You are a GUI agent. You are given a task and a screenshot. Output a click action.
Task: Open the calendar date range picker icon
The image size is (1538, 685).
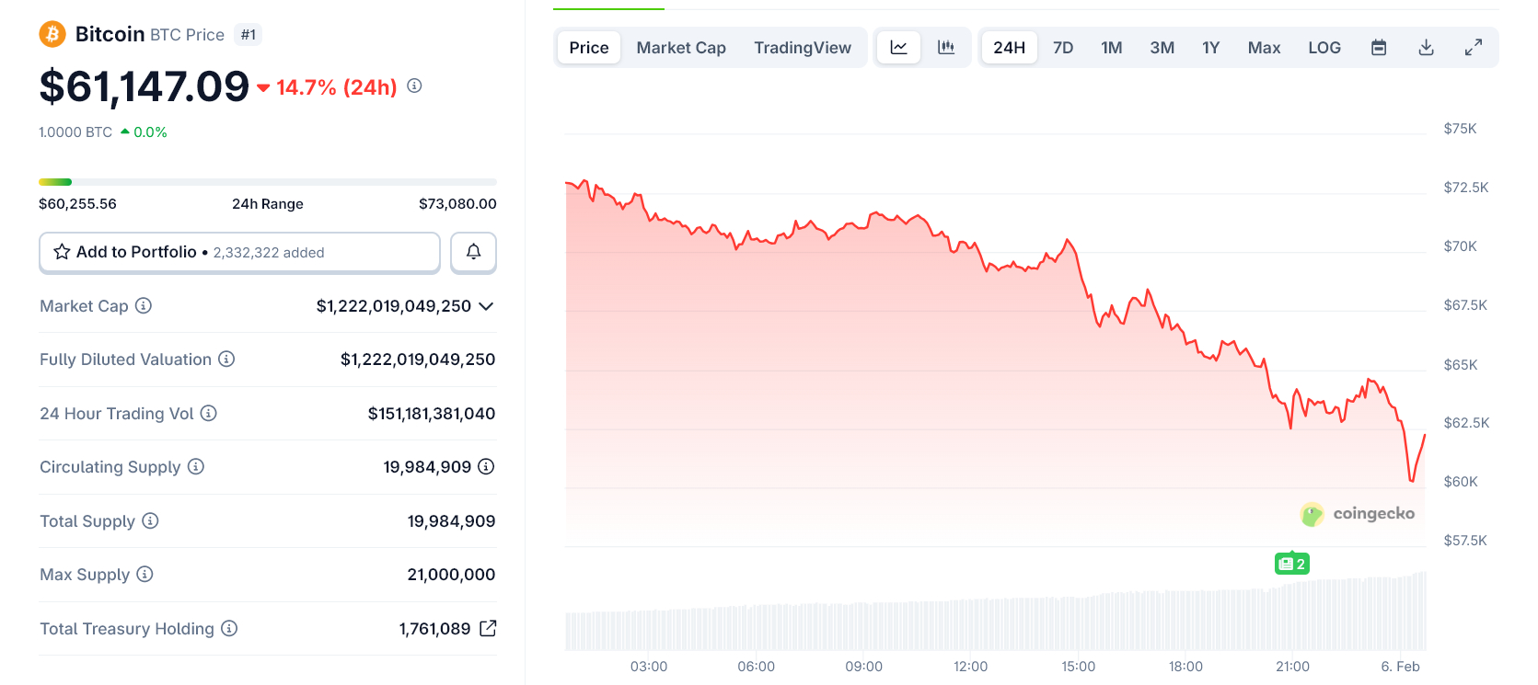(1379, 47)
